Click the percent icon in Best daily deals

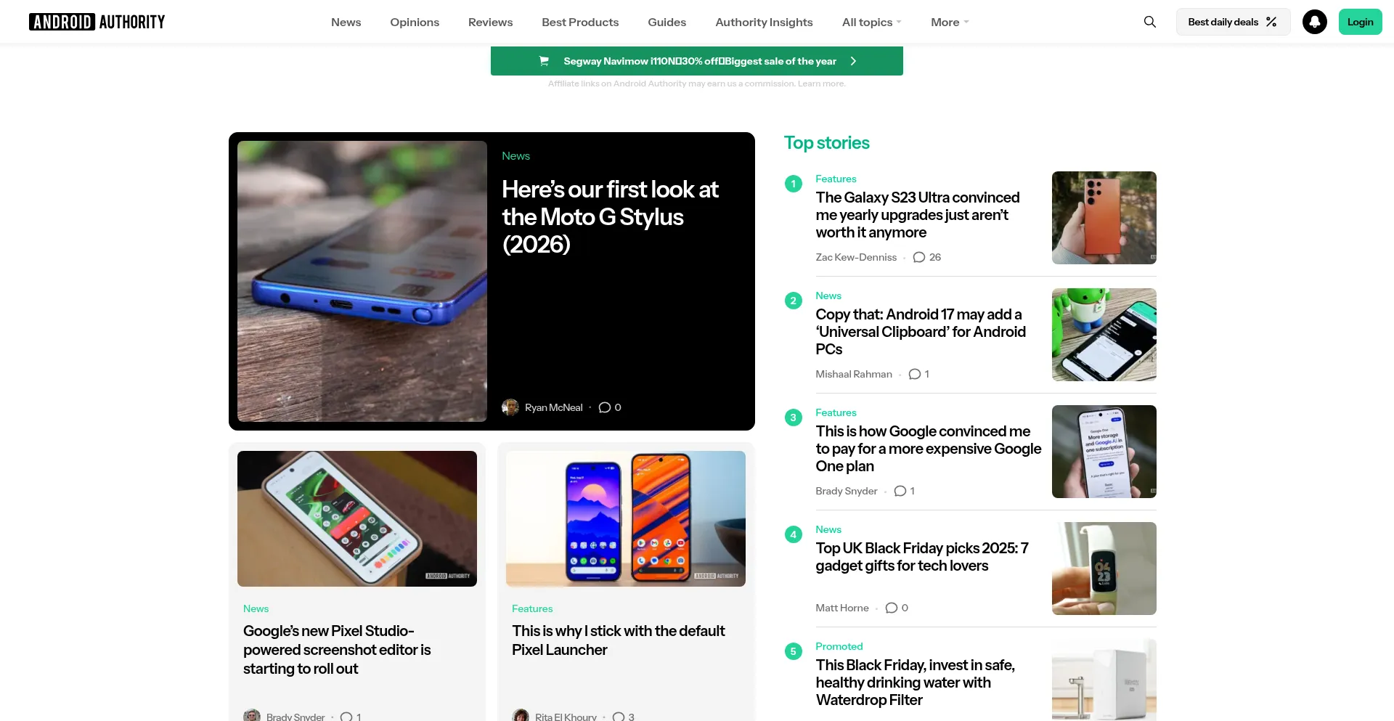tap(1271, 22)
